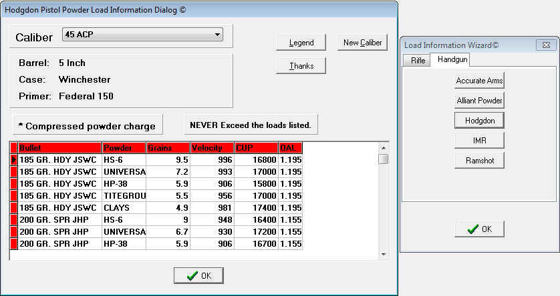The height and width of the screenshot is (296, 560).
Task: Click the 9.5 grains cell
Action: point(168,159)
